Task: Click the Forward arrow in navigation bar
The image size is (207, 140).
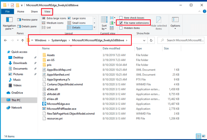Action: [12, 40]
